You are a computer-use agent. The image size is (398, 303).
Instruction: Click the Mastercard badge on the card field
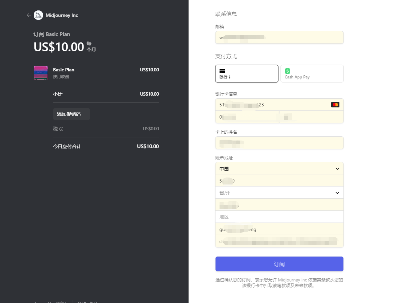pyautogui.click(x=335, y=105)
